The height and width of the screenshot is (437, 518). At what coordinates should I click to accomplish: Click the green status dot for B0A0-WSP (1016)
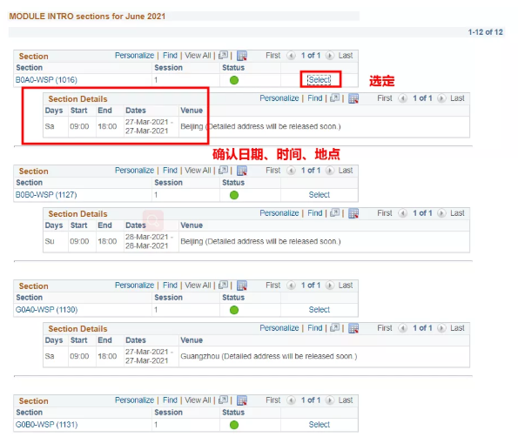(234, 80)
